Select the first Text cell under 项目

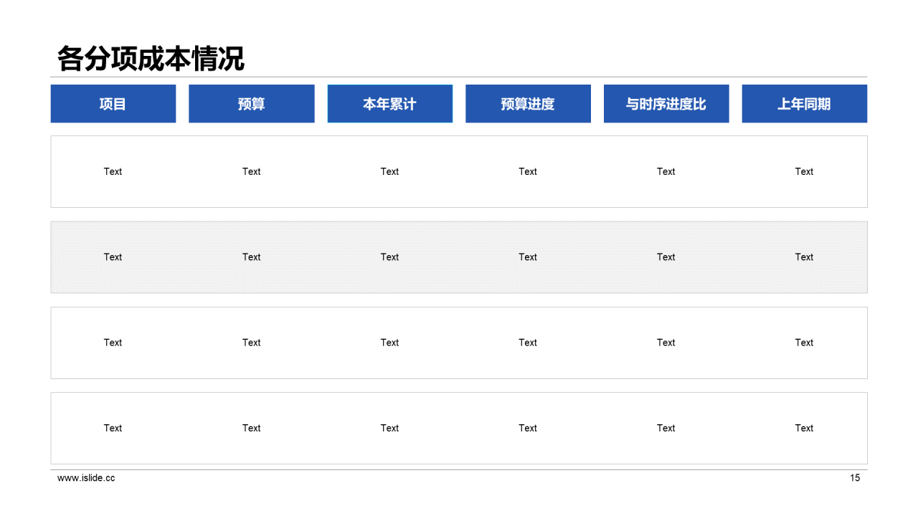[113, 171]
